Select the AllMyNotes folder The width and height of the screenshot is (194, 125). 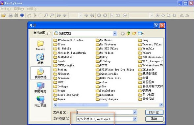point(63,57)
